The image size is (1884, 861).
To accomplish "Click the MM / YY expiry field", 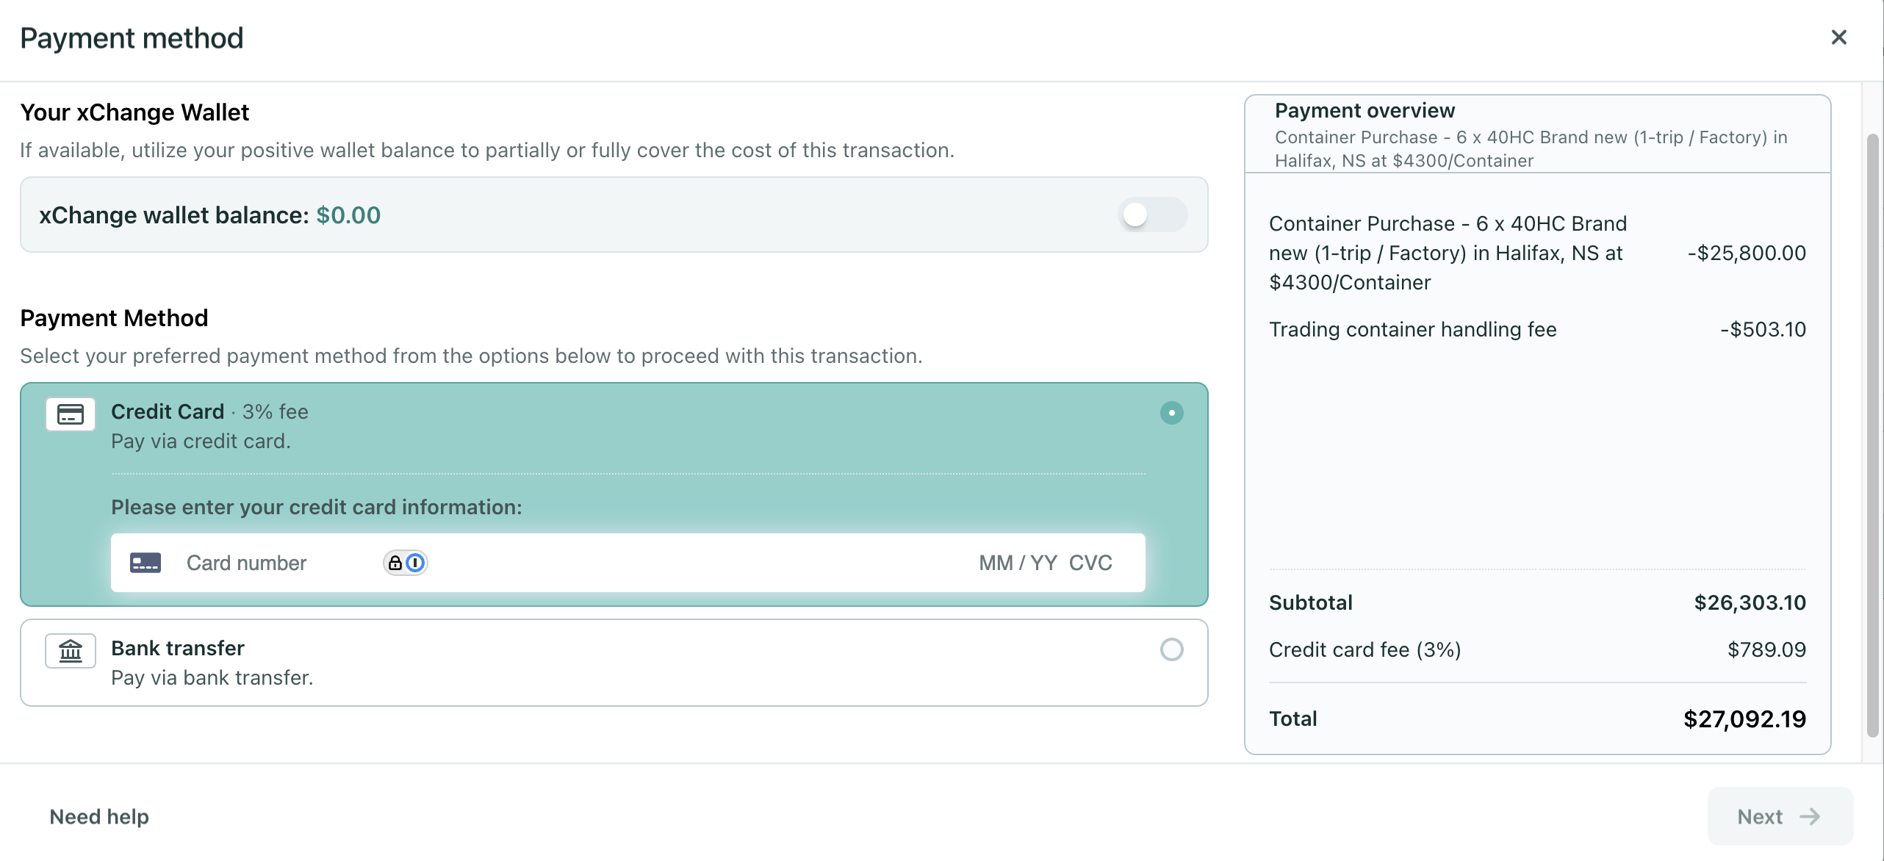I will click(x=1018, y=563).
